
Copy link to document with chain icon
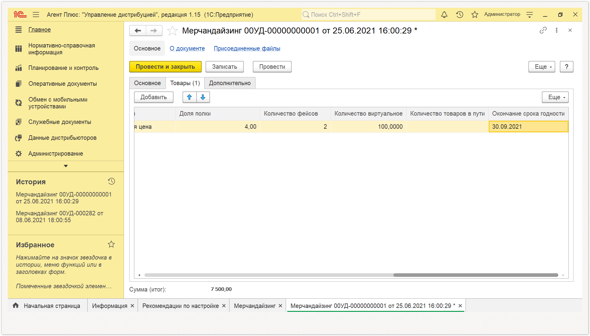[x=543, y=30]
